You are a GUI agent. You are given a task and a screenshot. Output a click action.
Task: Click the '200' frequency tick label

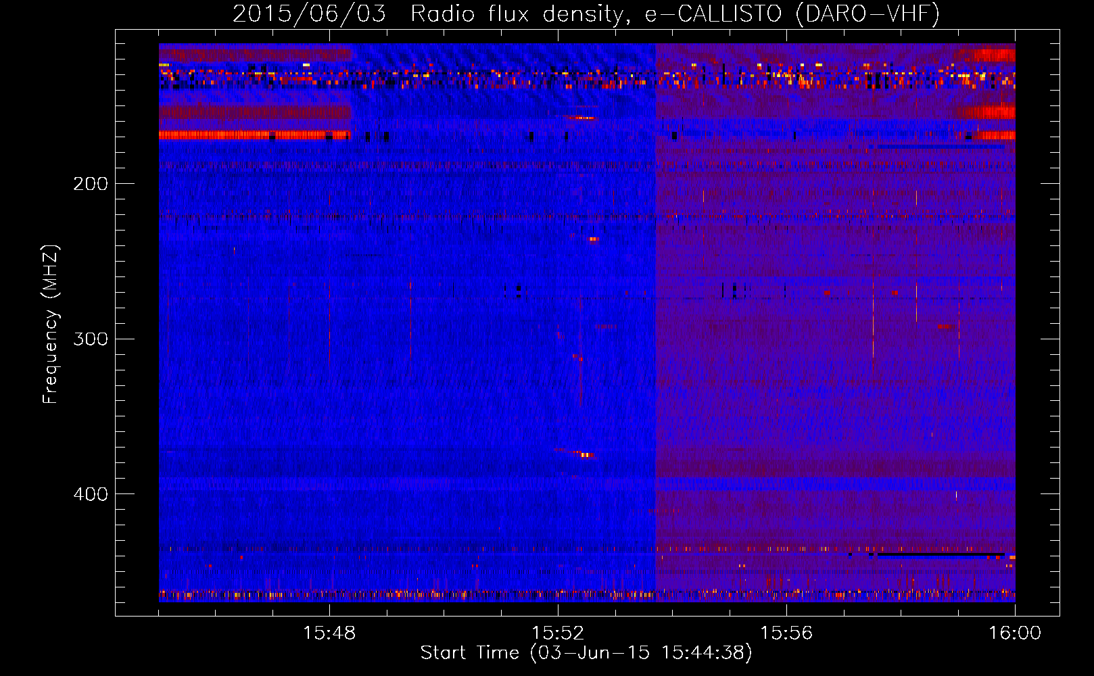(91, 184)
